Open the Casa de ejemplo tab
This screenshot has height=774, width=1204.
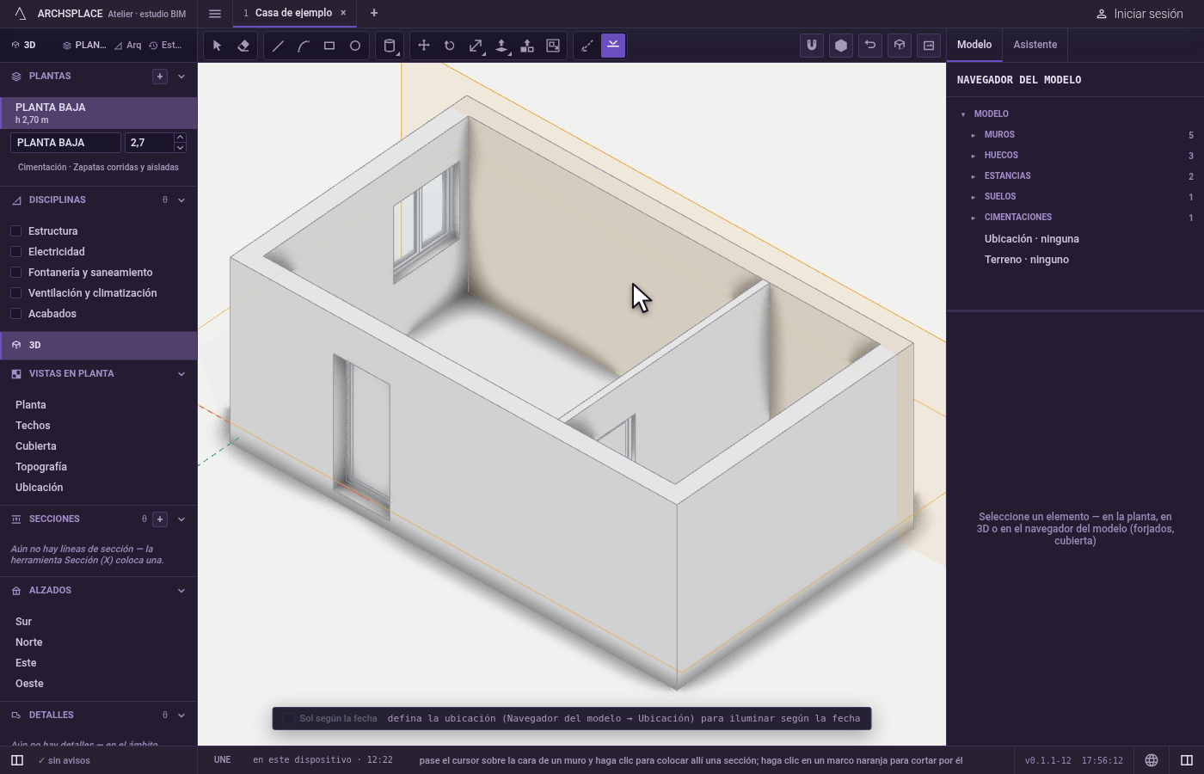click(293, 13)
